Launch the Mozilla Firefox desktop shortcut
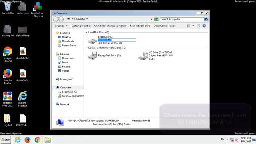 (x=8, y=77)
